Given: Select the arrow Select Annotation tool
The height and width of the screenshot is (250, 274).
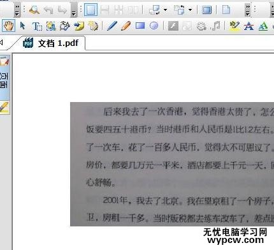Looking at the screenshot, I should click(22, 26).
